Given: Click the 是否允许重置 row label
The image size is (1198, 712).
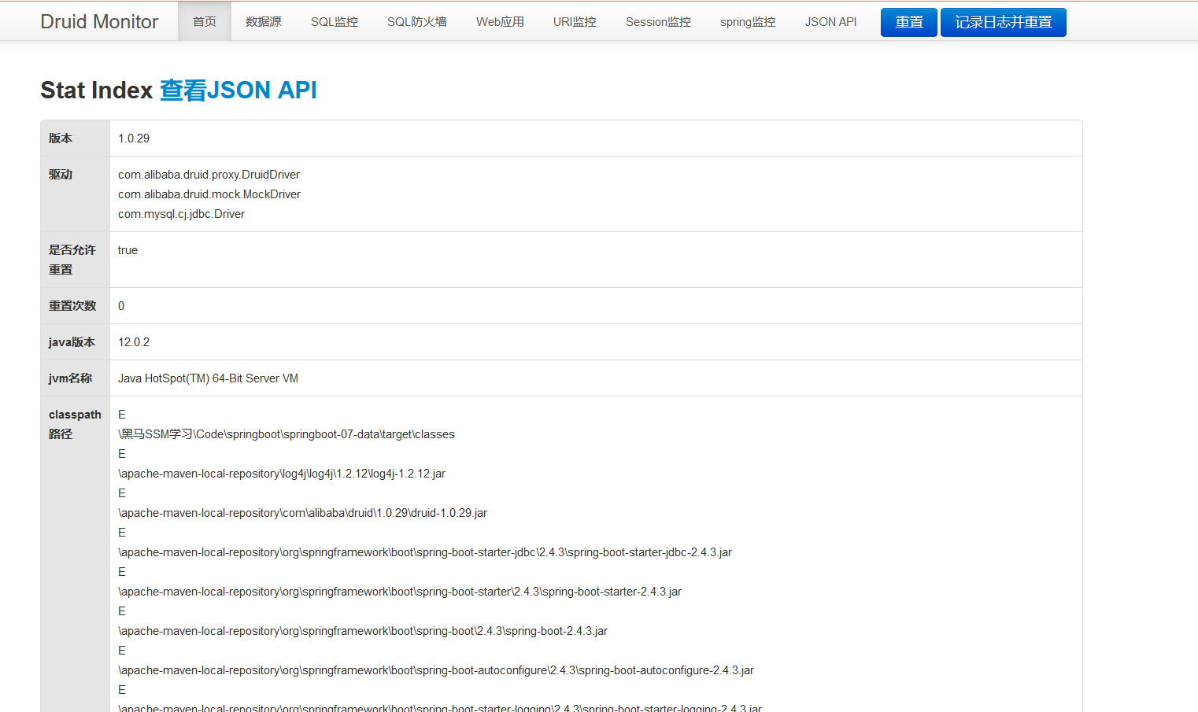Looking at the screenshot, I should pos(72,260).
